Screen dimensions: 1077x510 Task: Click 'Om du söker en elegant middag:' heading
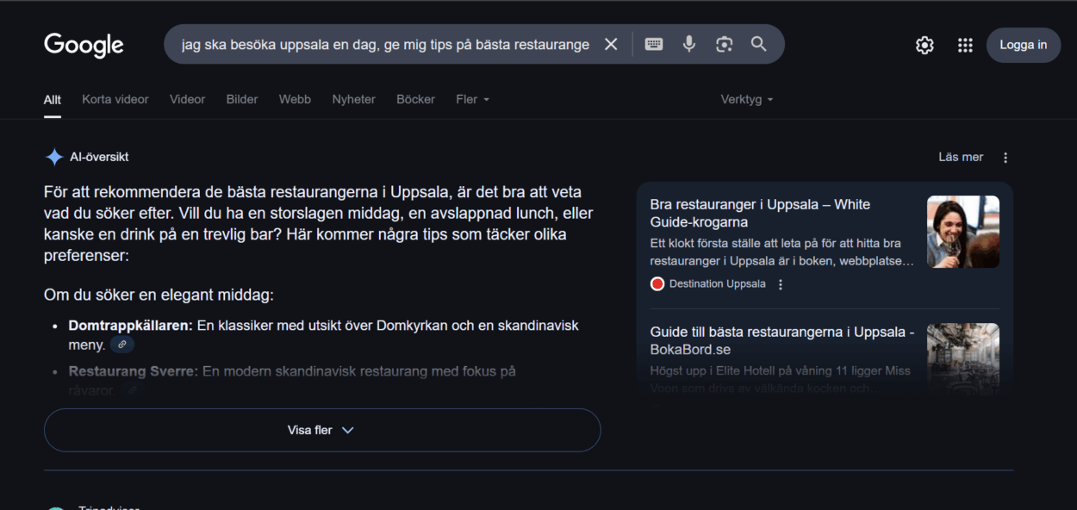[159, 295]
